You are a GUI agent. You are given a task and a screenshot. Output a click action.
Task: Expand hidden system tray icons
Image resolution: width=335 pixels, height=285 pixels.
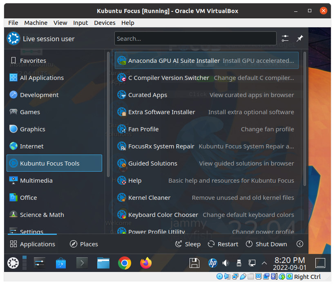click(x=264, y=263)
